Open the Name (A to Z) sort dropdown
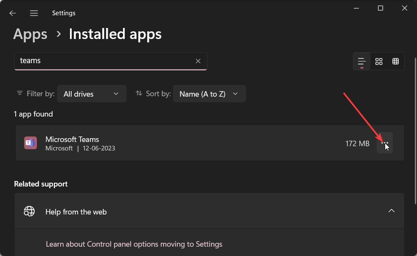Image resolution: width=417 pixels, height=256 pixels. tap(209, 94)
